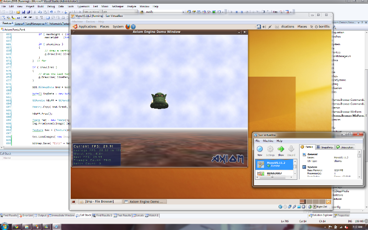
Task: Switch to Log.cs editor tab
Action: tap(20, 23)
